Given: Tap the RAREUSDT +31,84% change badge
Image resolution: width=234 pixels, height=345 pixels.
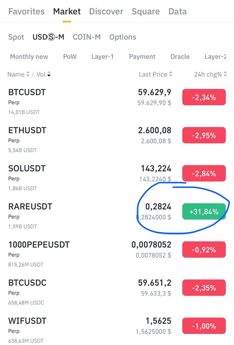Looking at the screenshot, I should pos(204,212).
